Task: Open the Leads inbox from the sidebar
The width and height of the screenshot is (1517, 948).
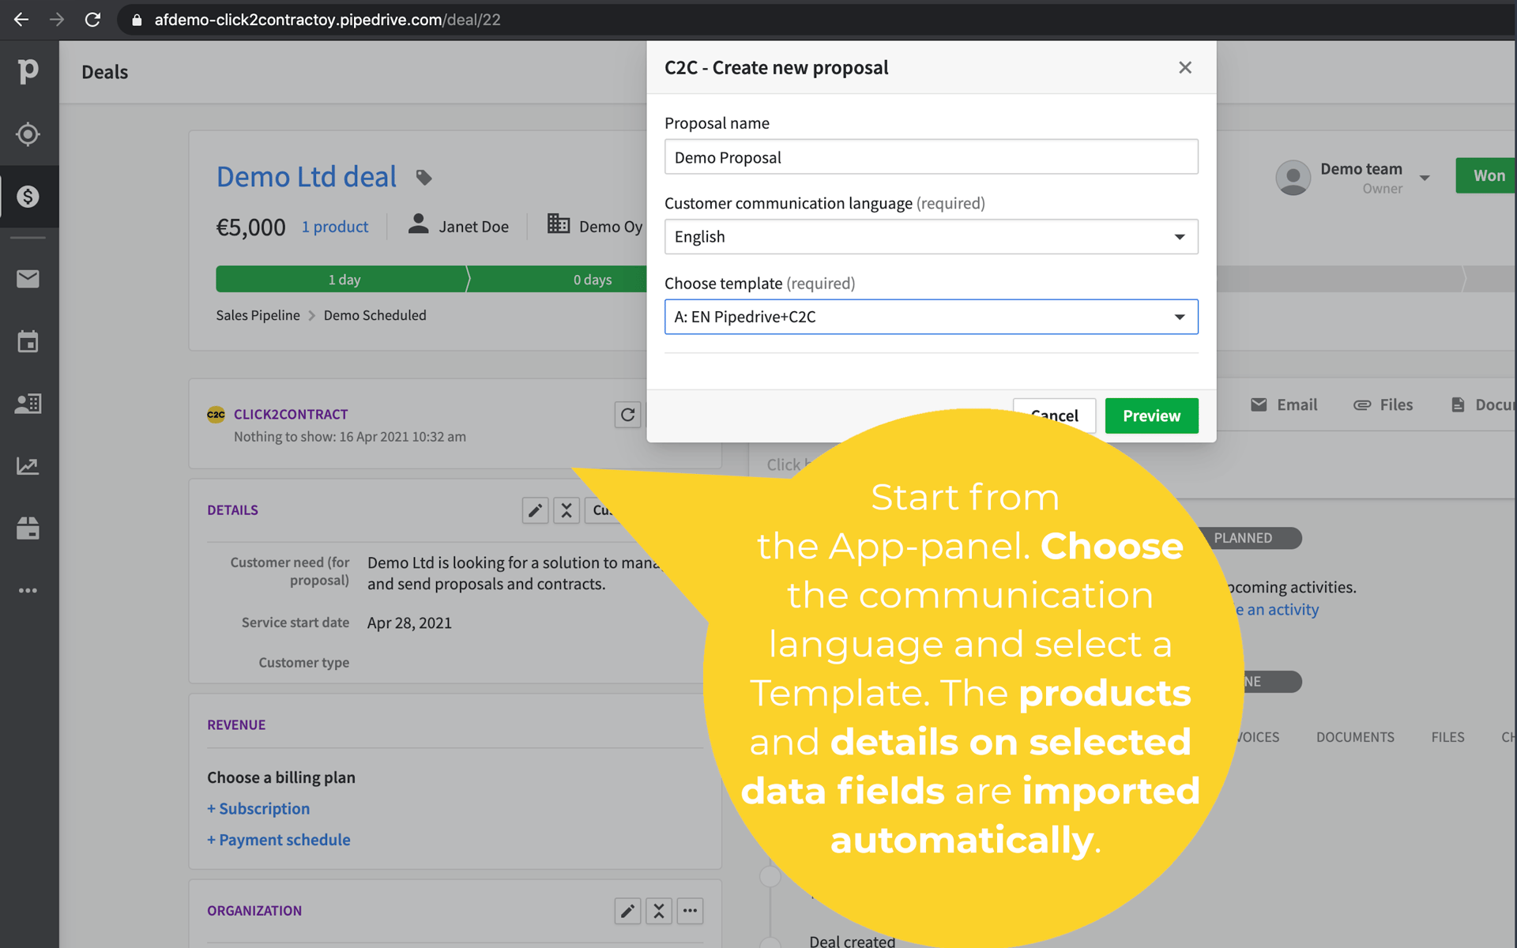Action: pos(28,134)
